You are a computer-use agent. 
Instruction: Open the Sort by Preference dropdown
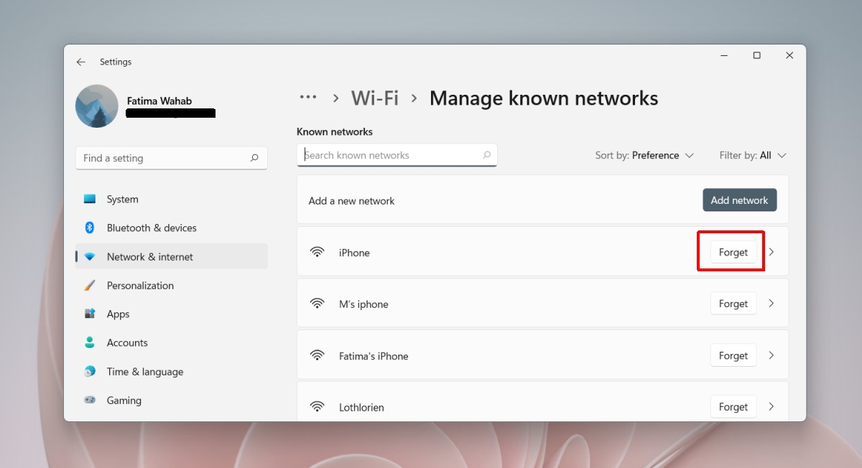644,155
